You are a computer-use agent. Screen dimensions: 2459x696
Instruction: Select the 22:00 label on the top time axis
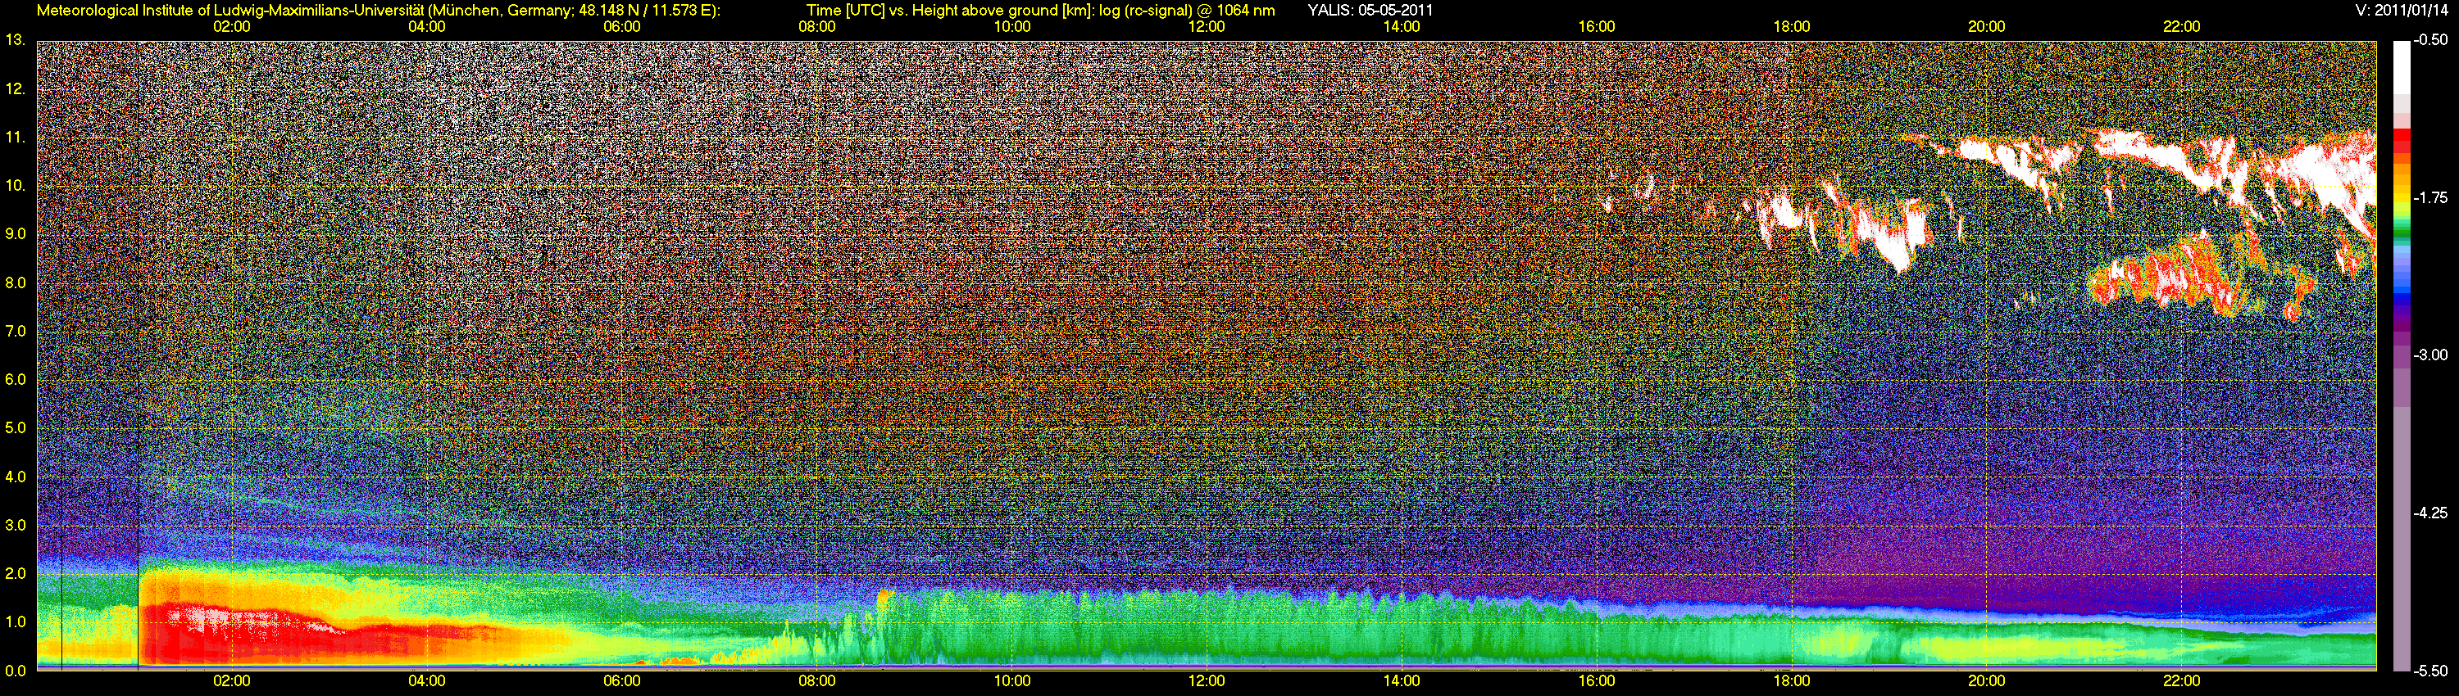(2181, 27)
